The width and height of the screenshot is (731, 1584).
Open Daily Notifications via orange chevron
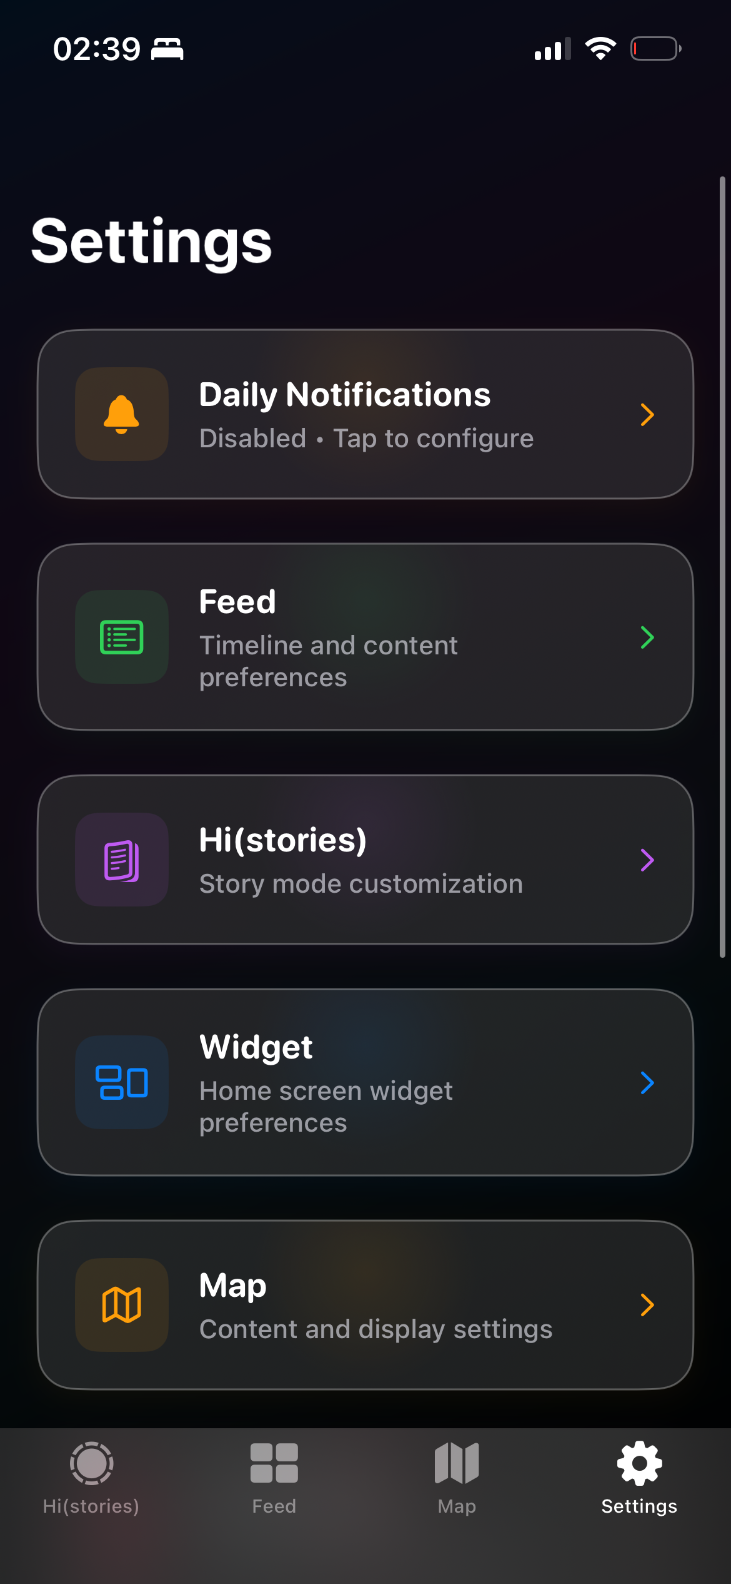tap(647, 414)
